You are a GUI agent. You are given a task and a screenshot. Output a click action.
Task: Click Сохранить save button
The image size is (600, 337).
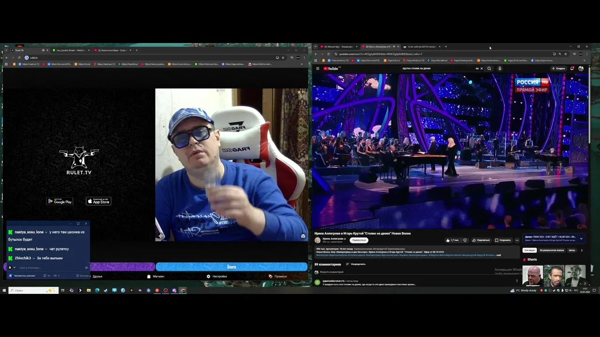coord(503,240)
